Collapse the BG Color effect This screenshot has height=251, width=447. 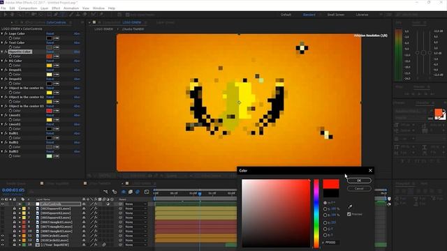pos(2,61)
